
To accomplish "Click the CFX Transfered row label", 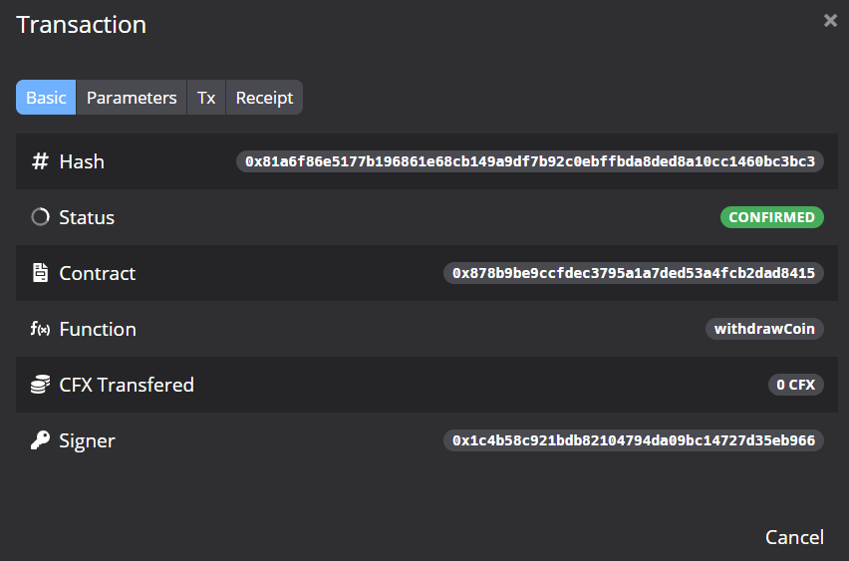I will 127,385.
